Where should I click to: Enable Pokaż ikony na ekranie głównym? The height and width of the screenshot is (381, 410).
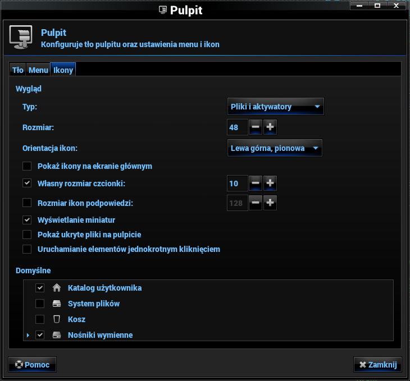(x=27, y=166)
